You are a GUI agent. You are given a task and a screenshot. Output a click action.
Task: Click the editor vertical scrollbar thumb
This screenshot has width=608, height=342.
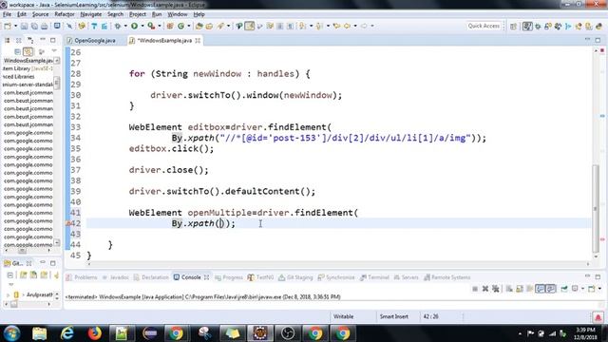point(596,208)
